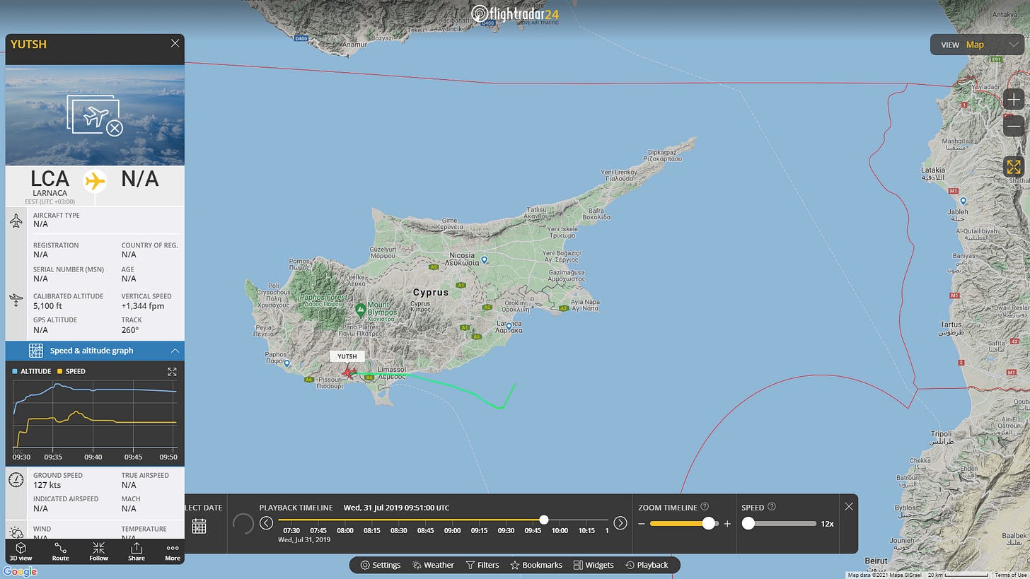This screenshot has width=1030, height=579.
Task: Click the Zoom Timeline help question mark
Action: pyautogui.click(x=705, y=507)
